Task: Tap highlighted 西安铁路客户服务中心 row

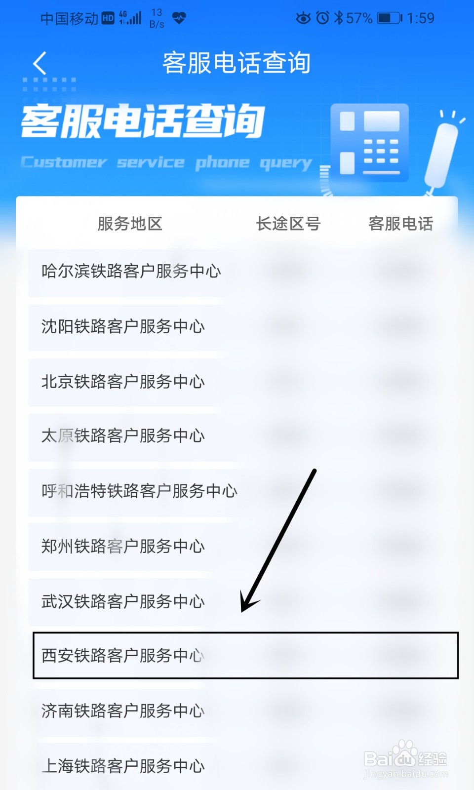Action: [x=245, y=655]
